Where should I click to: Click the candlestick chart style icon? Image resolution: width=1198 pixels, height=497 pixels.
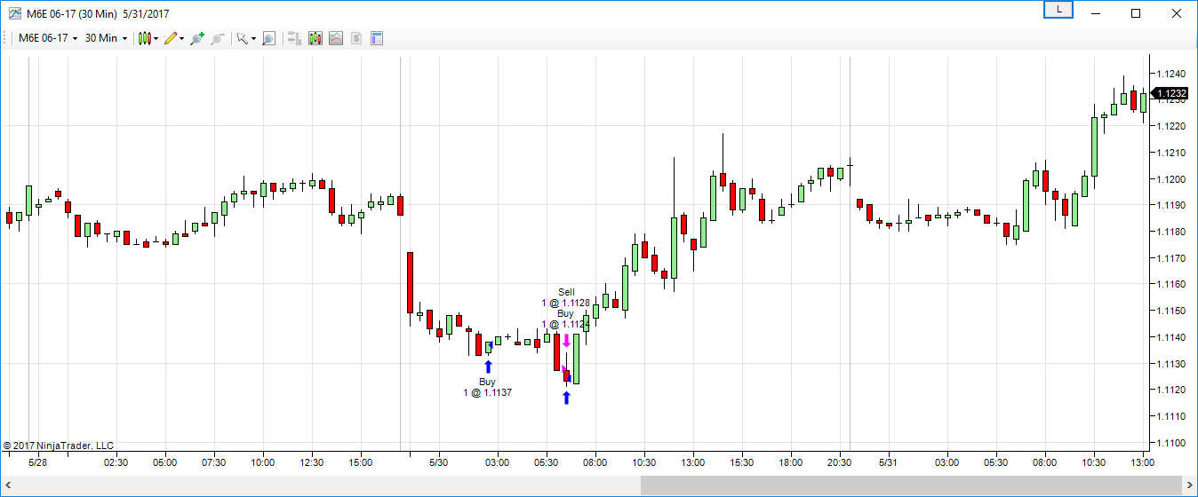(145, 38)
